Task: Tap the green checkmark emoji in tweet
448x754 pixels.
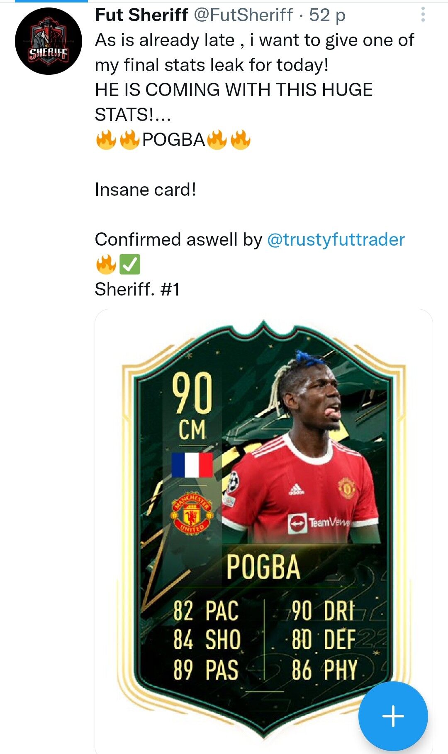Action: click(x=130, y=264)
